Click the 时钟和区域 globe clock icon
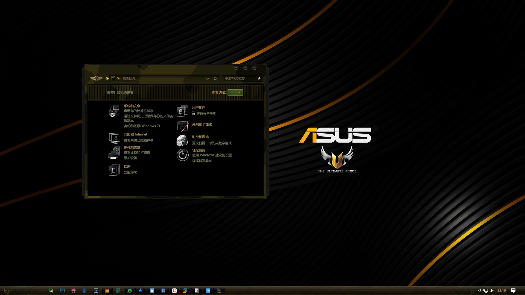 pos(182,140)
